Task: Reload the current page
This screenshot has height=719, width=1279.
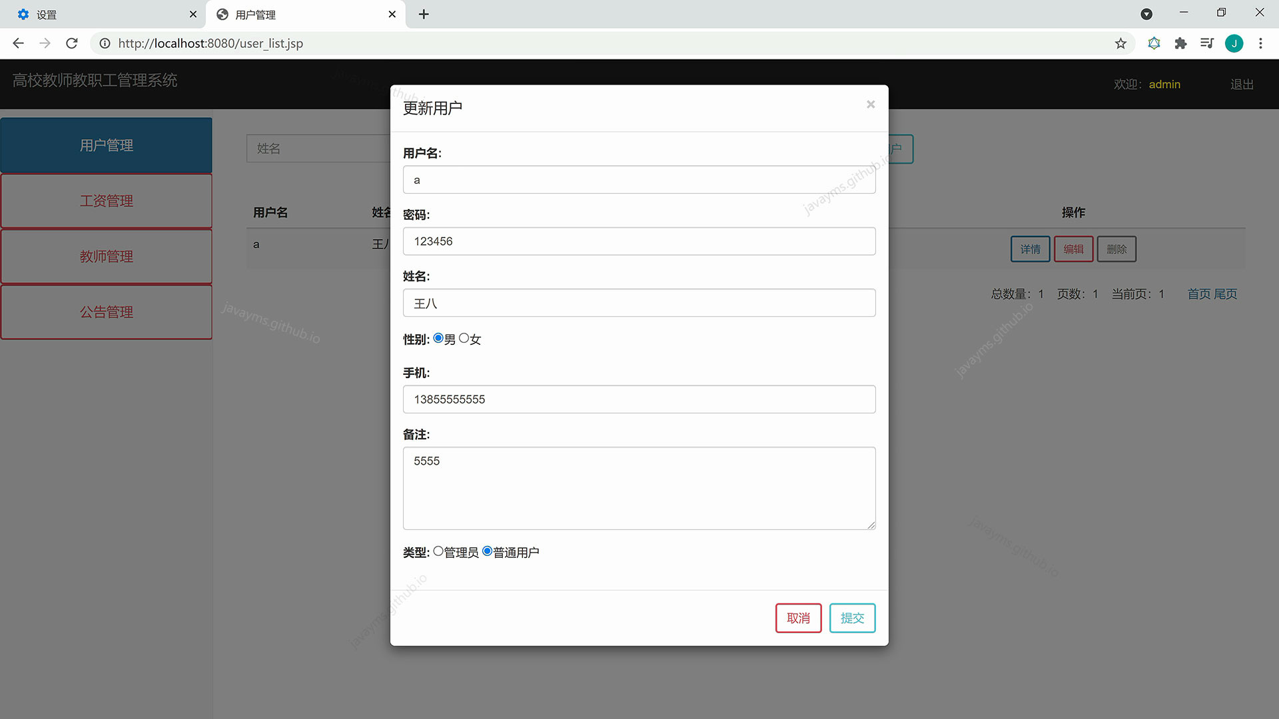Action: pyautogui.click(x=71, y=43)
